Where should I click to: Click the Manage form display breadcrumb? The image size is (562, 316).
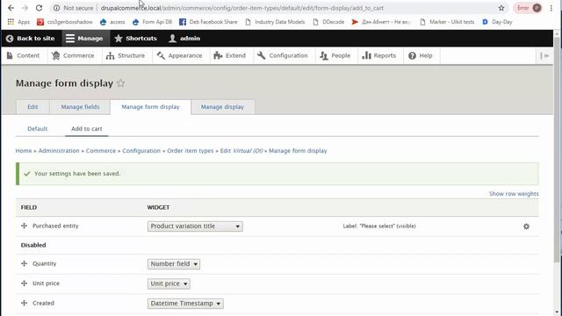tap(298, 151)
